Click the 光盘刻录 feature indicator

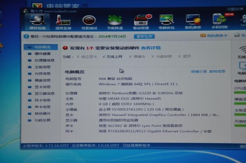pyautogui.click(x=162, y=56)
